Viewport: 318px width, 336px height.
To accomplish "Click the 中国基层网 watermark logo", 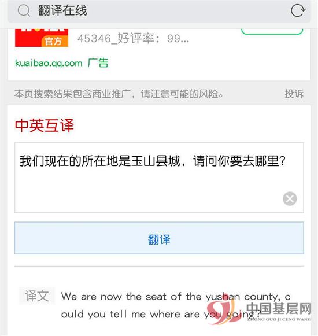I will [260, 309].
